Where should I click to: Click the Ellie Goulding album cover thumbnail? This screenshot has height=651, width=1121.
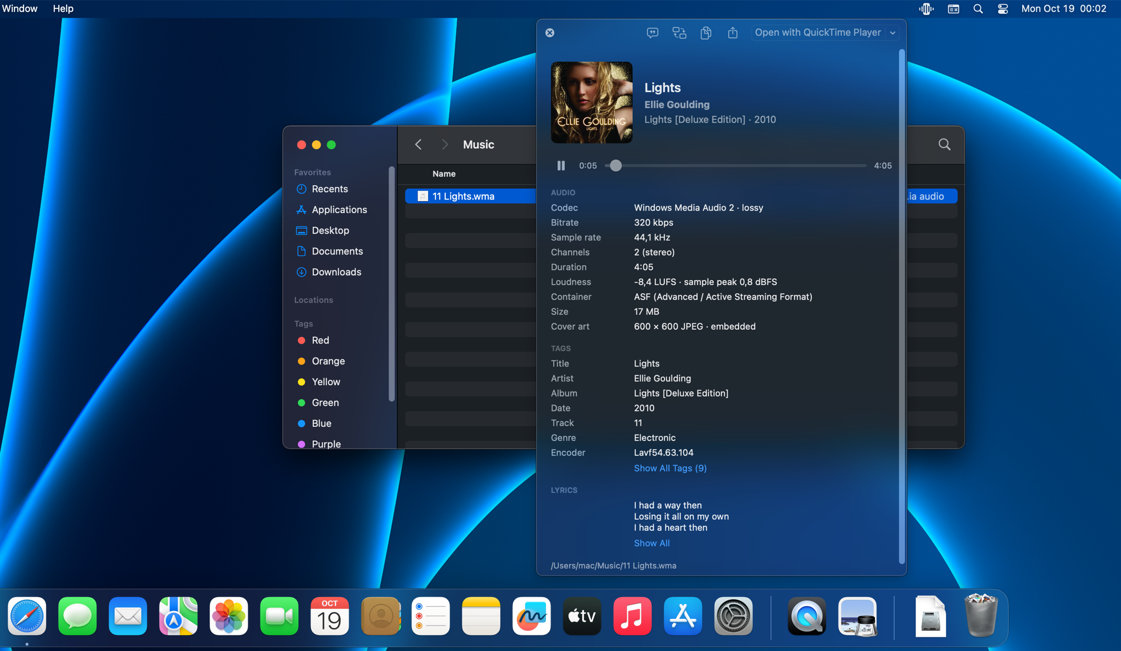coord(591,102)
